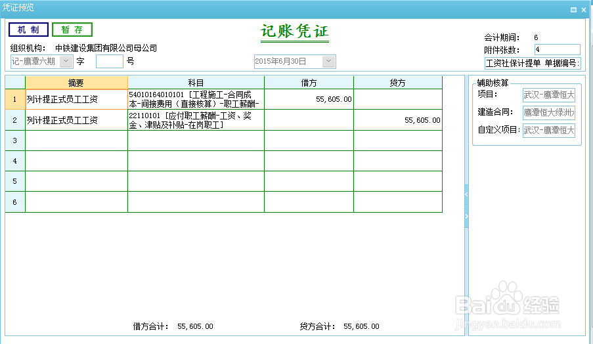The image size is (593, 344).
Task: Expand side panel with right splitter arrow
Action: pyautogui.click(x=466, y=217)
